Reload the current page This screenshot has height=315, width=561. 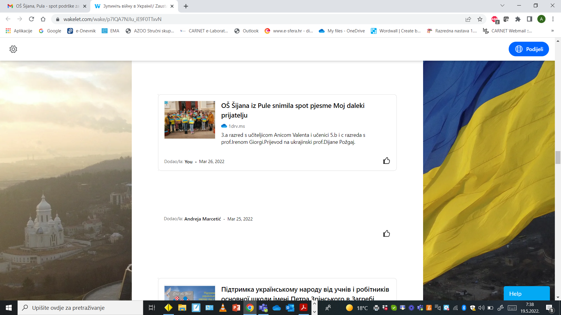(x=32, y=19)
